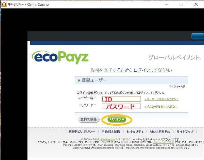
Task: Click the blue button at top right
Action: (x=197, y=36)
